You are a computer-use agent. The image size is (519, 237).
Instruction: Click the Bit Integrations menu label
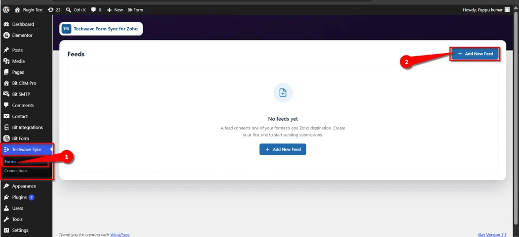[x=27, y=127]
